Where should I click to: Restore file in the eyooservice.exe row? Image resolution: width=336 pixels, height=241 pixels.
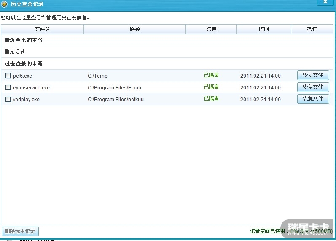[x=313, y=87]
